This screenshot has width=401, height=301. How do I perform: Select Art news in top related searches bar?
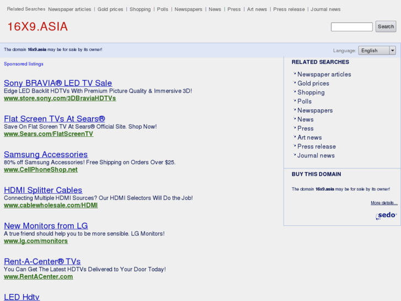point(257,9)
